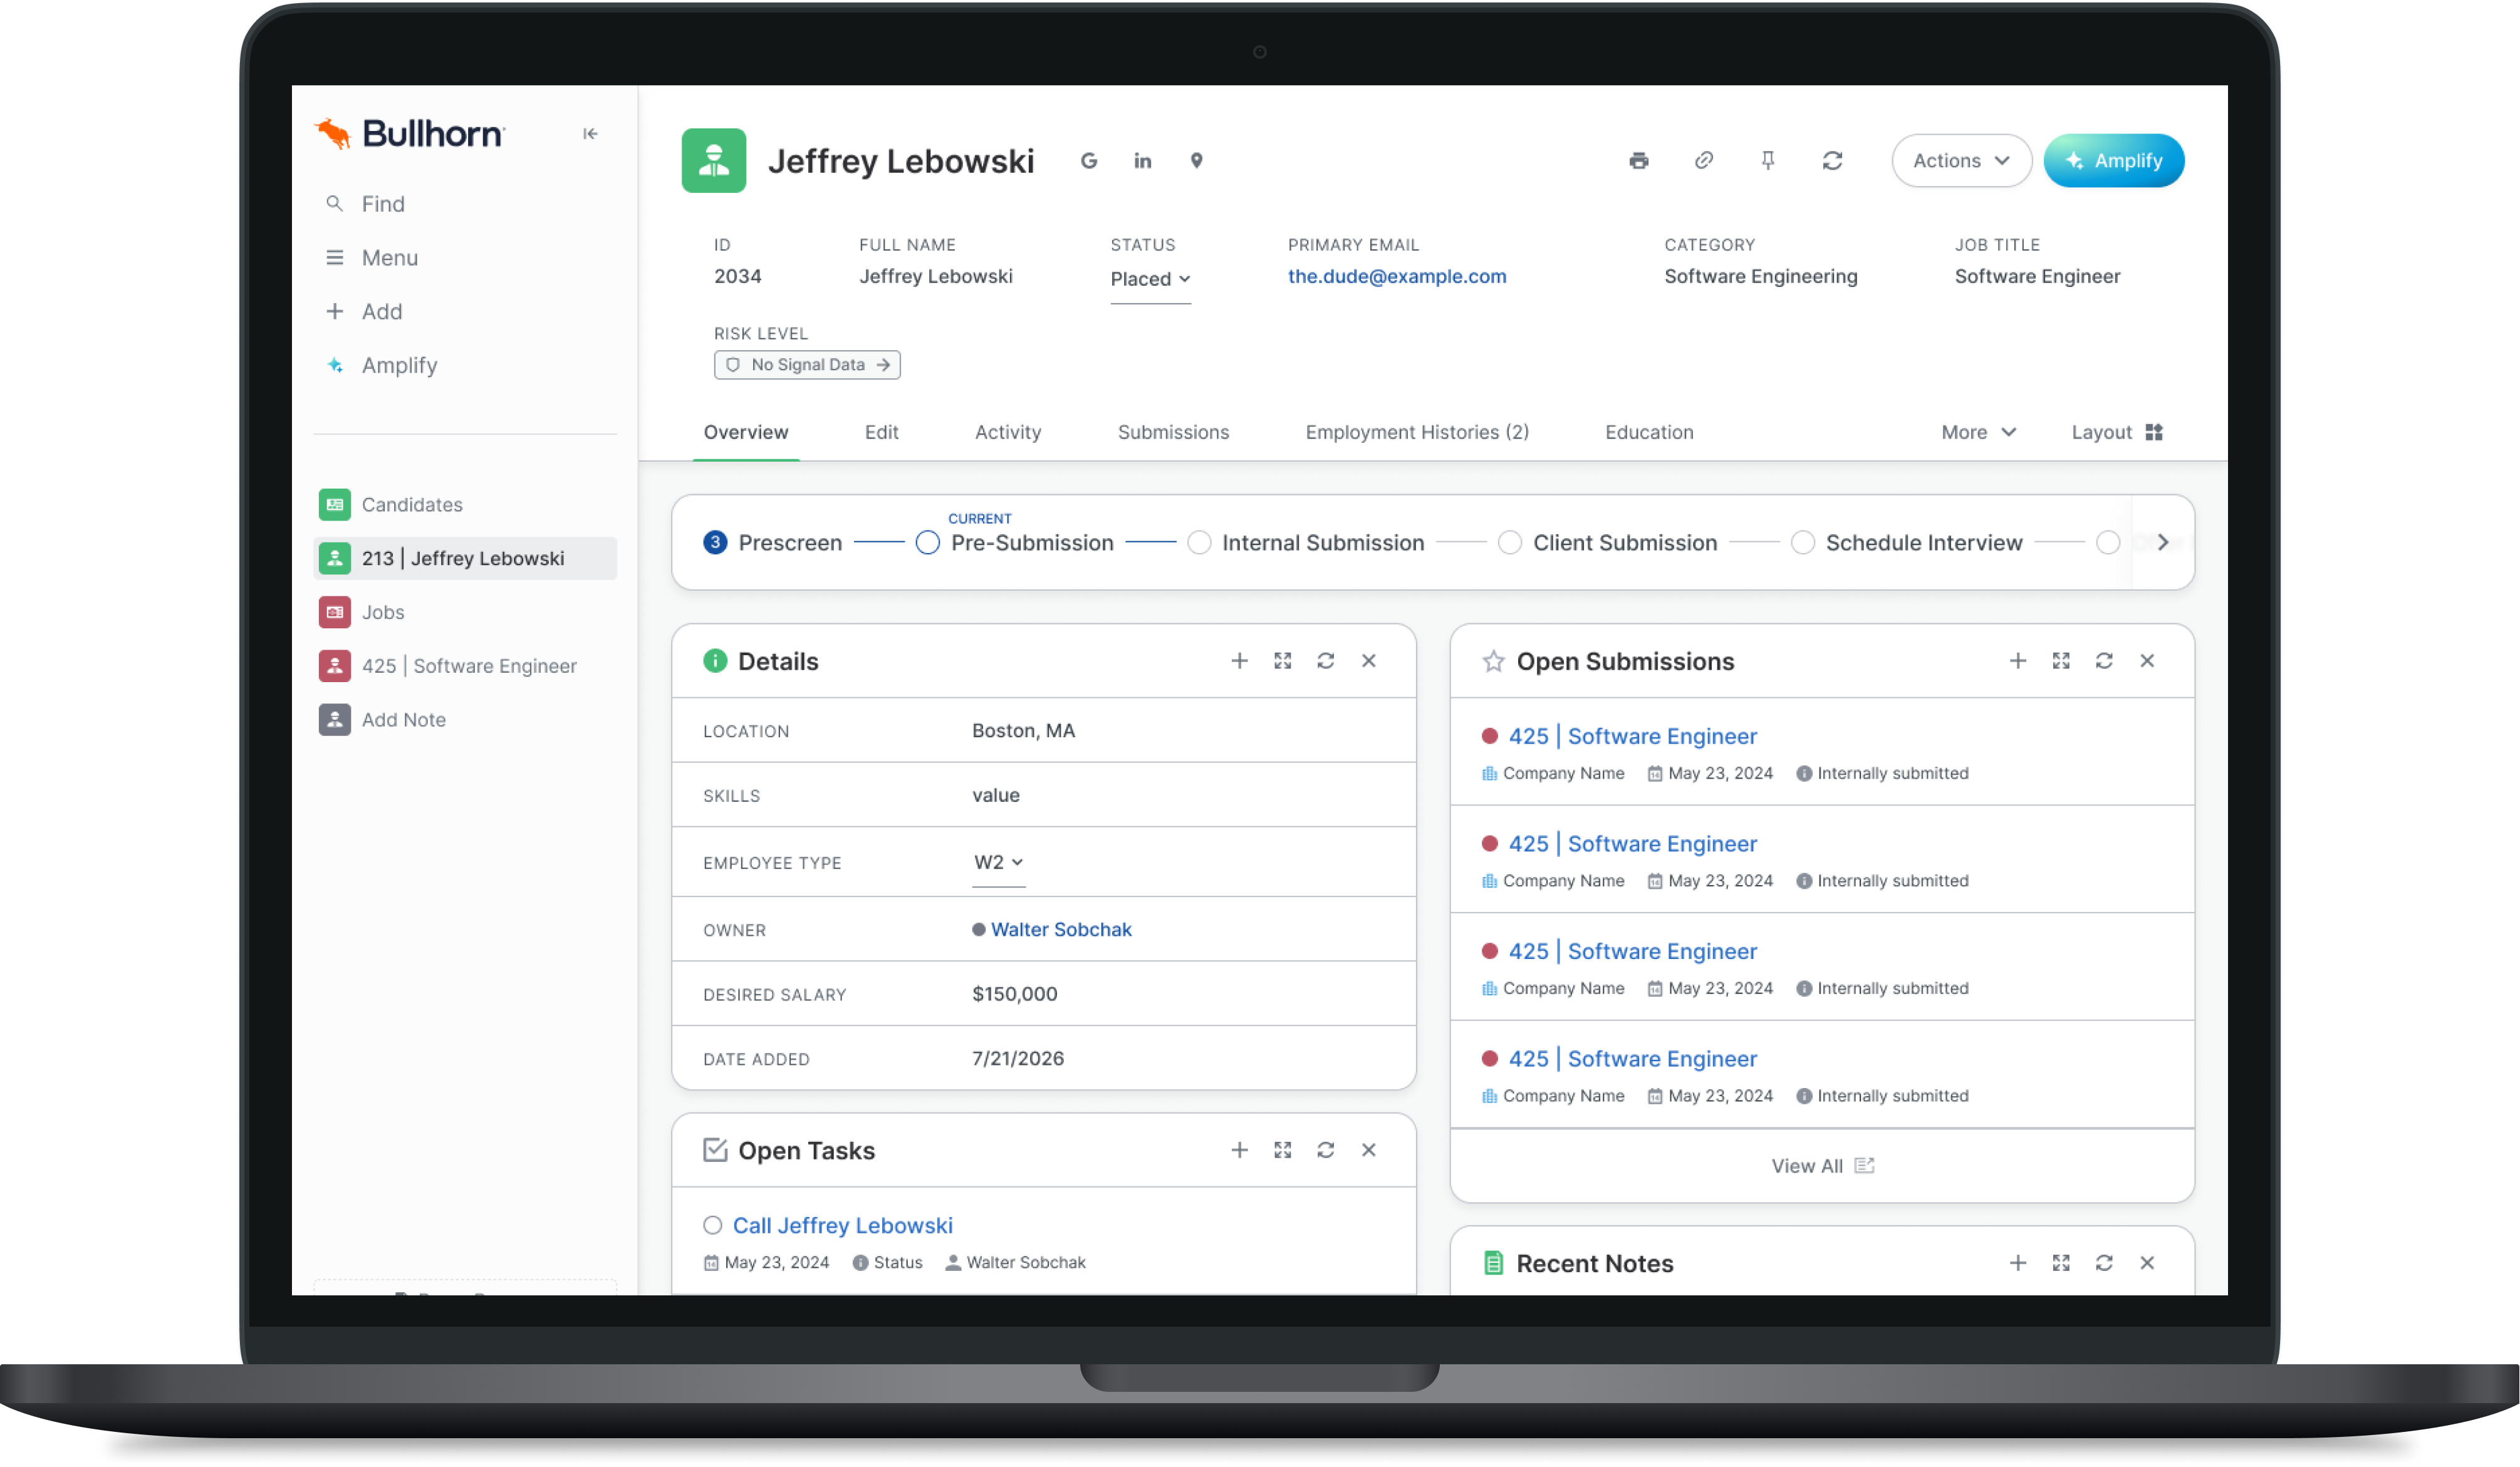This screenshot has height=1467, width=2520.
Task: Close the Open Tasks card
Action: (1369, 1150)
